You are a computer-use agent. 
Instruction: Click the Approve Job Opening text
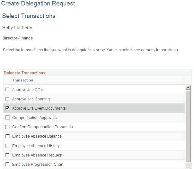point(31,99)
